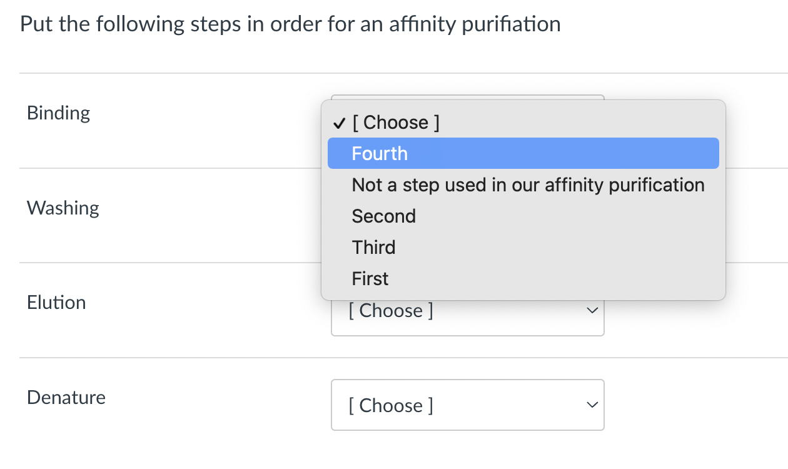Click the question title about affinity purification
Screen dimensions: 788x469
(290, 24)
